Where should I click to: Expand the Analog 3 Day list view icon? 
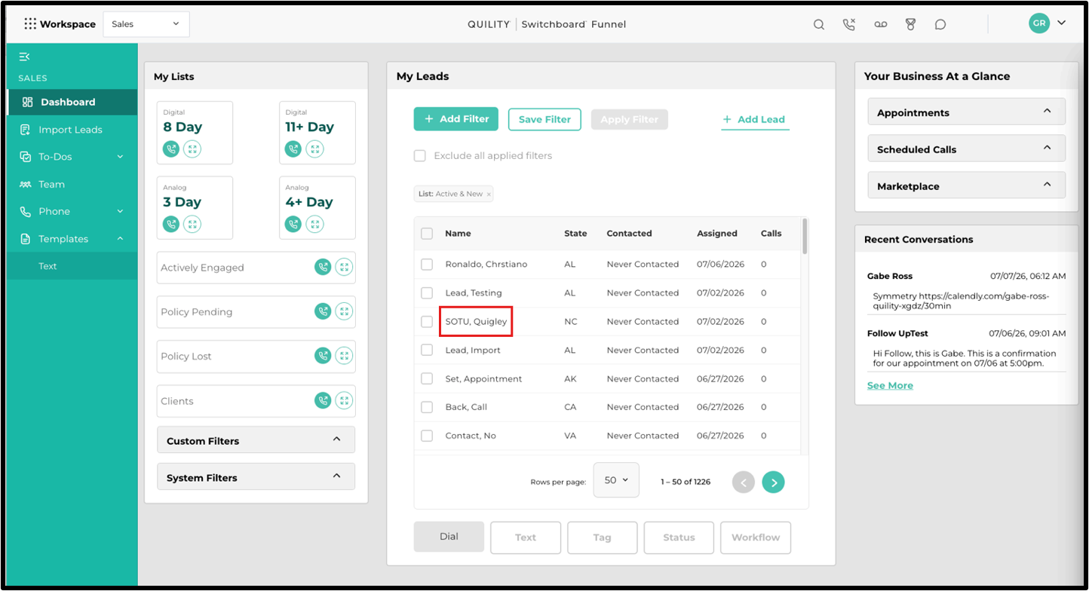(192, 224)
